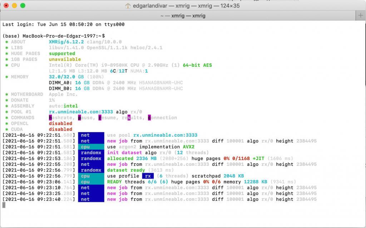Minimize the terminal with yellow button
The height and width of the screenshot is (228, 366).
coord(14,6)
